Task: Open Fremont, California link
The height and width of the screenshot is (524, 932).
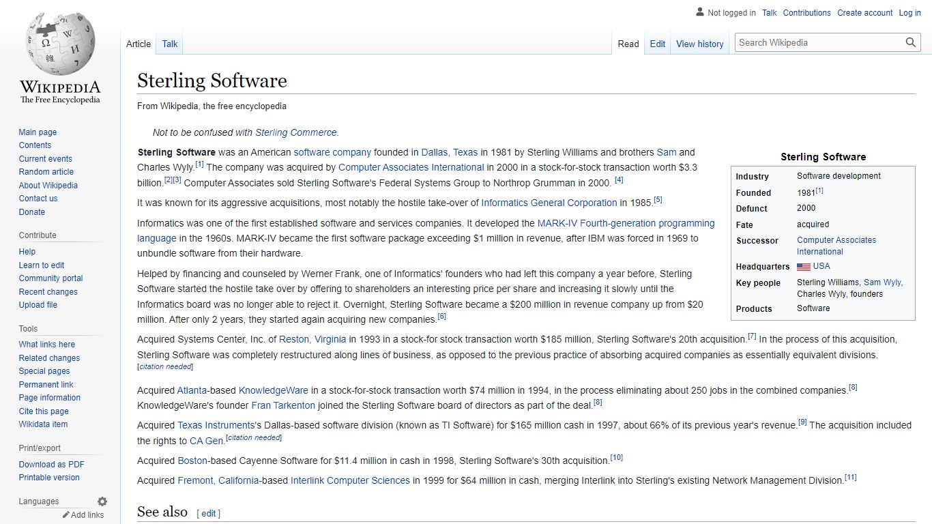Action: coord(218,480)
